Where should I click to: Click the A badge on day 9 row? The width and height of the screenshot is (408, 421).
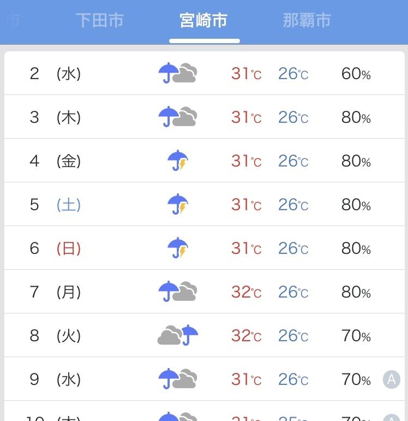(392, 380)
